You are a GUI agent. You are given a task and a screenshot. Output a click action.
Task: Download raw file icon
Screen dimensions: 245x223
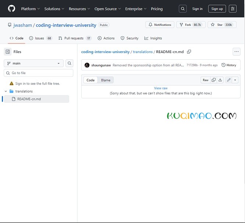click(x=220, y=80)
